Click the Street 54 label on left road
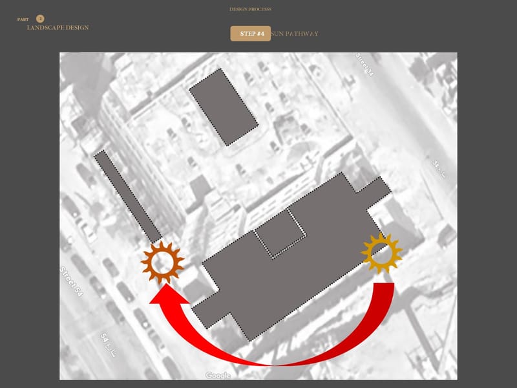517x388 pixels. [72, 282]
